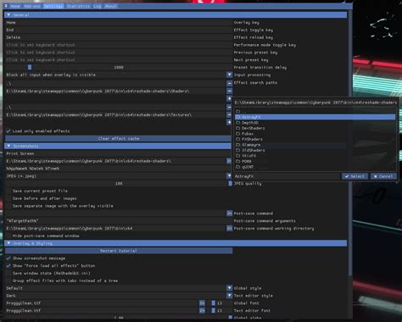Select the qUINT folder
The height and width of the screenshot is (322, 402).
click(315, 167)
